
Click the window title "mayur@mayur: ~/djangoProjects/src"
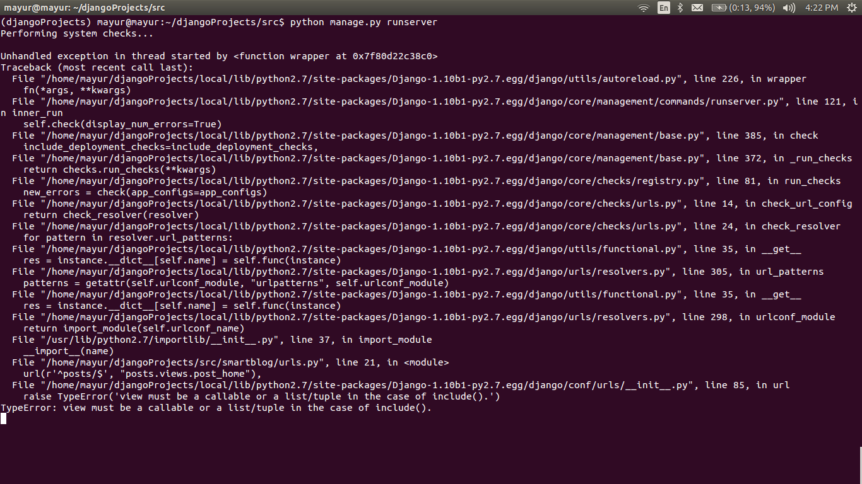point(85,8)
